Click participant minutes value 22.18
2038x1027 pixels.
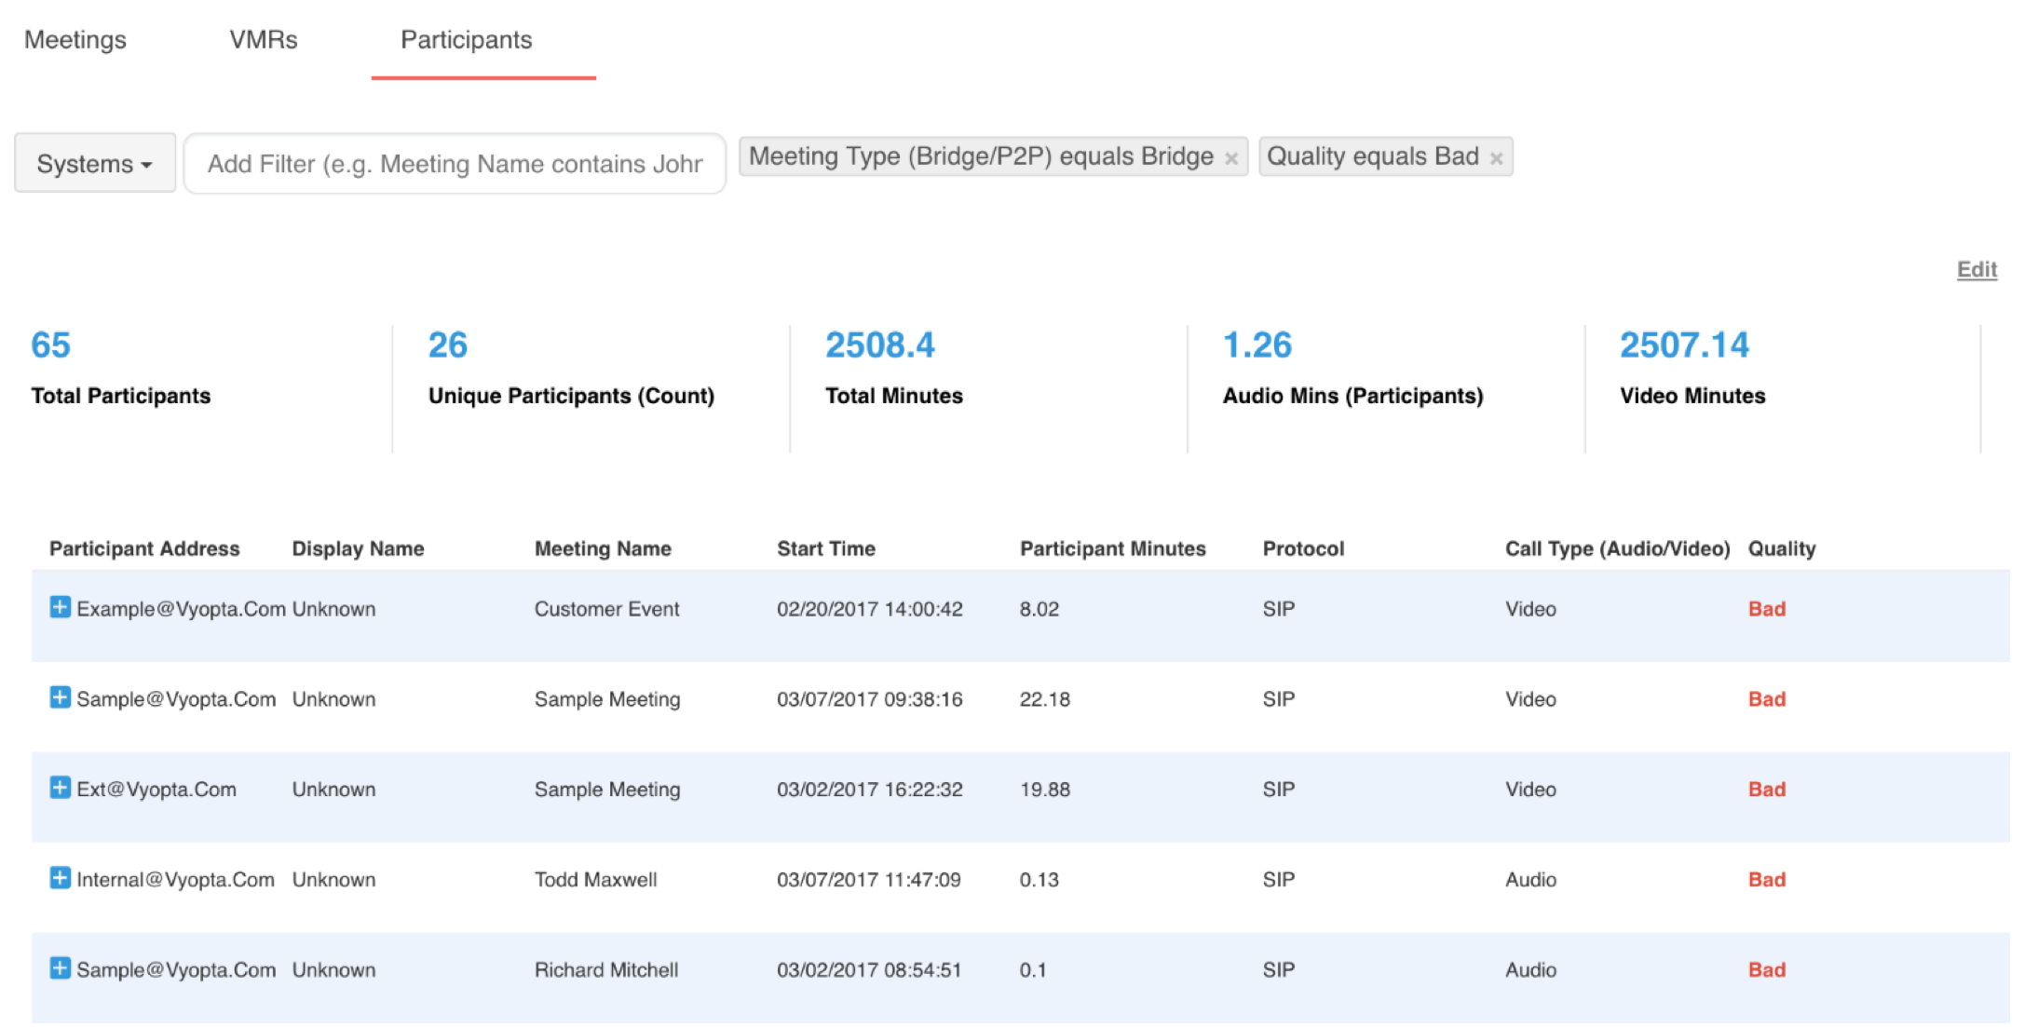[x=1044, y=699]
